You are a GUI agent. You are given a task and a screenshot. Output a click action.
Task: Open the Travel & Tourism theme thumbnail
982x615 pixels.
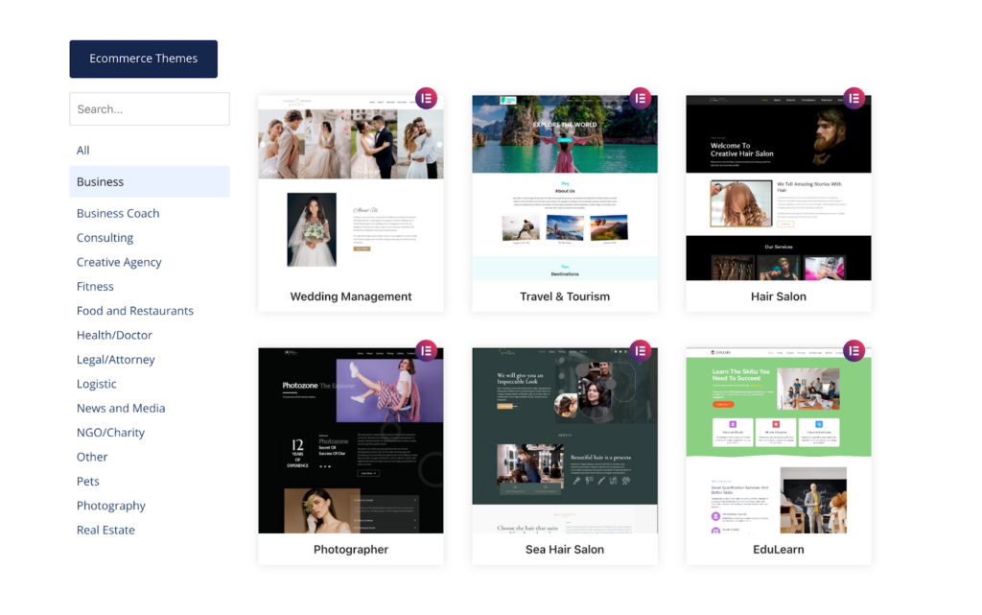point(565,188)
